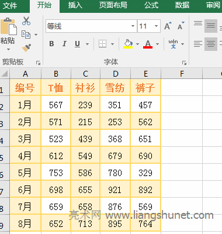This screenshot has height=234, width=222.
Task: Toggle Italic formatting
Action: pyautogui.click(x=64, y=44)
